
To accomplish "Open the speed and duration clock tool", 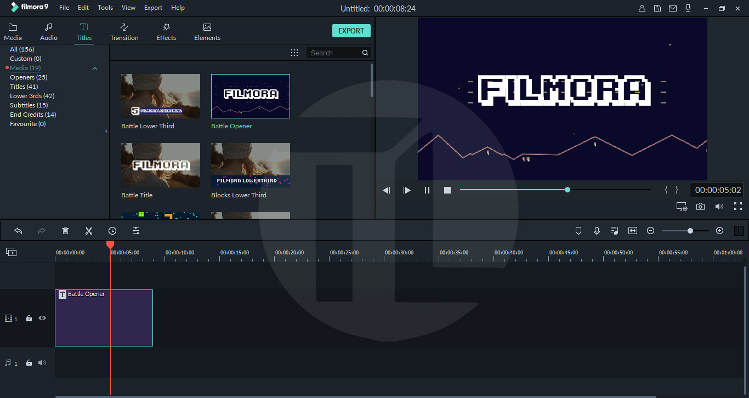I will click(112, 231).
